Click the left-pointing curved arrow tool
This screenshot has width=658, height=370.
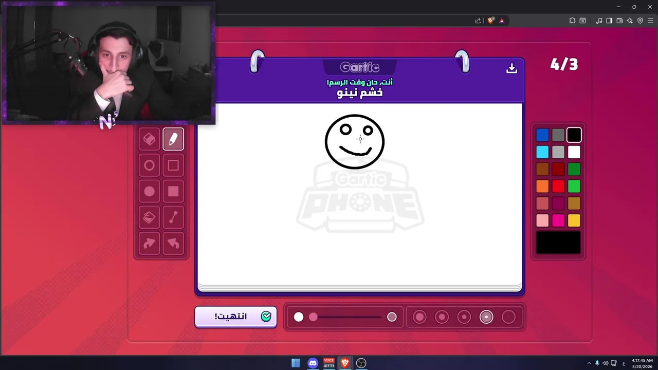click(173, 243)
